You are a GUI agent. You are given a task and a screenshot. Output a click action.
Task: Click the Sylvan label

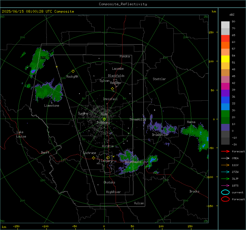[x=104, y=81]
